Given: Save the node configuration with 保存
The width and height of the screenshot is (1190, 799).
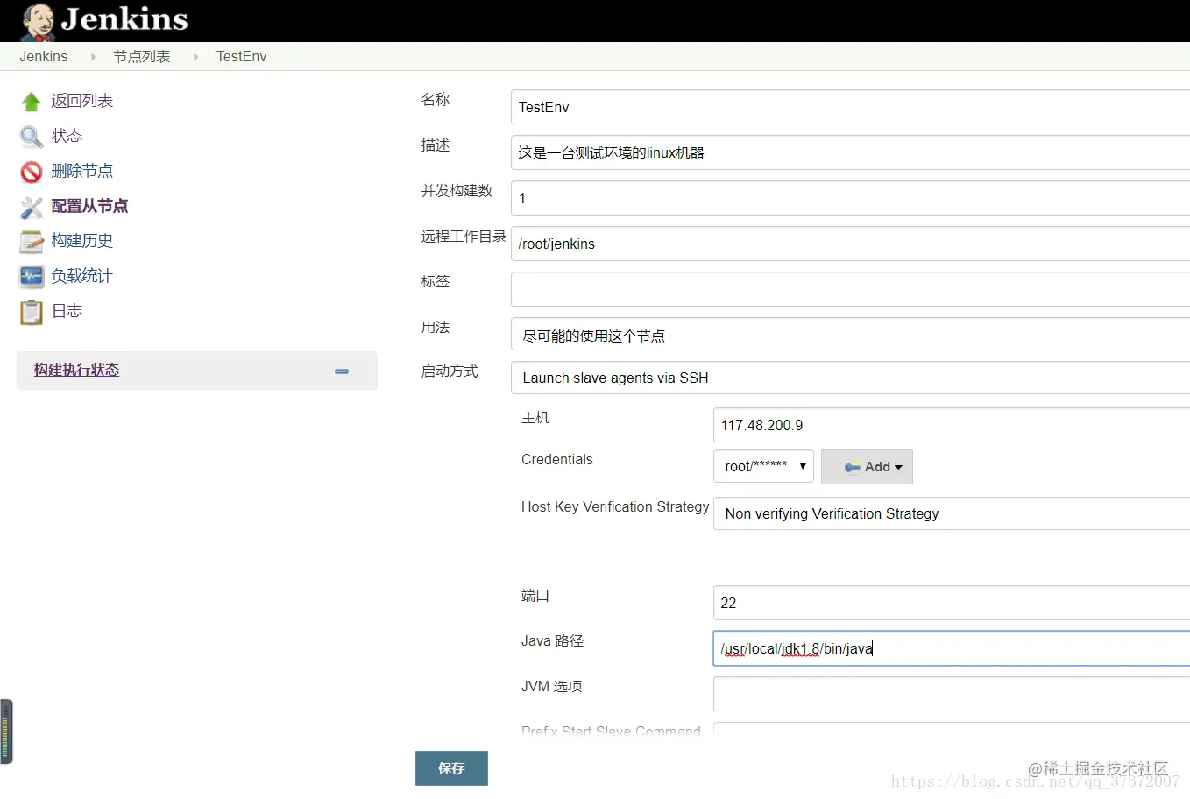Looking at the screenshot, I should (451, 768).
